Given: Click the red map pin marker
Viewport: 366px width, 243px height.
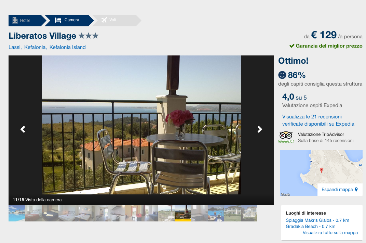Looking at the screenshot, I should point(321,170).
